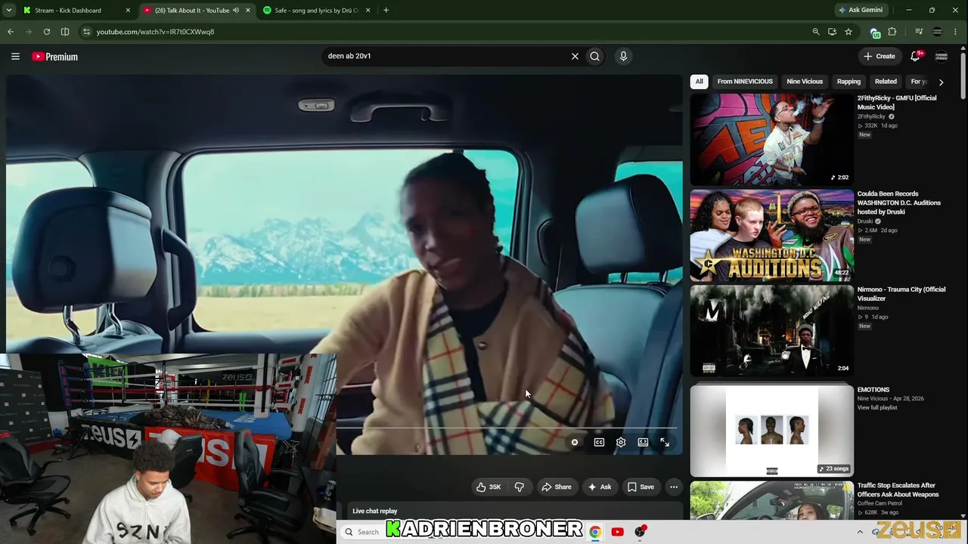
Task: Select the All filter chip
Action: point(700,82)
